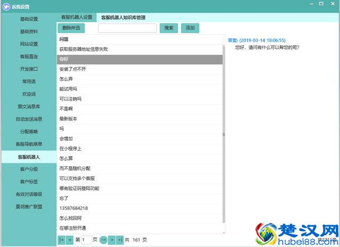Select question 哪有验证码登陆功能

pos(140,188)
